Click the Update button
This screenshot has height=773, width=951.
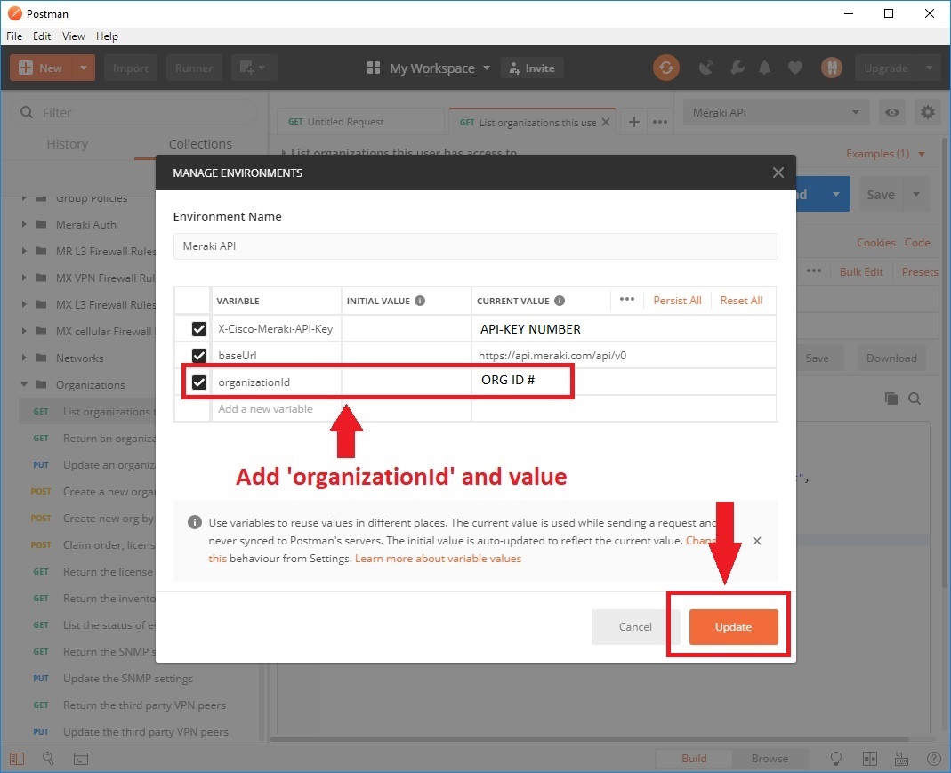[x=733, y=627]
